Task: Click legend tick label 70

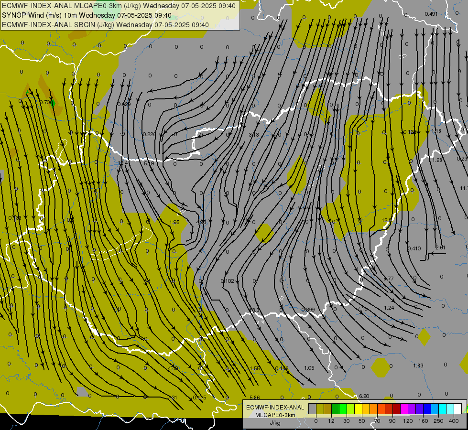Action: tap(377, 421)
